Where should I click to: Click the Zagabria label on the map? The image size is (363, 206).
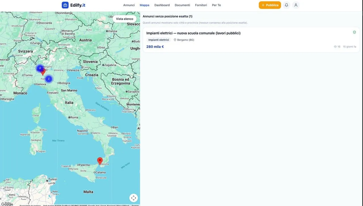pyautogui.click(x=110, y=65)
